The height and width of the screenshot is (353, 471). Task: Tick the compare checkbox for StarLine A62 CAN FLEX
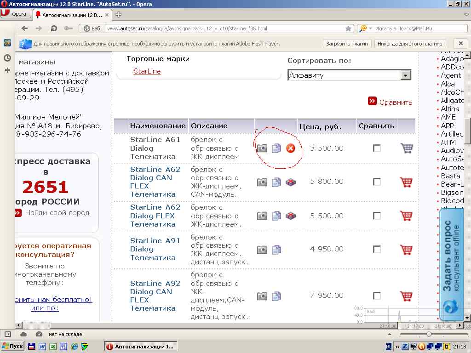pos(377,182)
